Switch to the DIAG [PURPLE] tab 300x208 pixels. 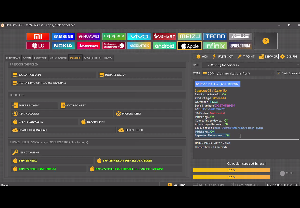coord(92,58)
